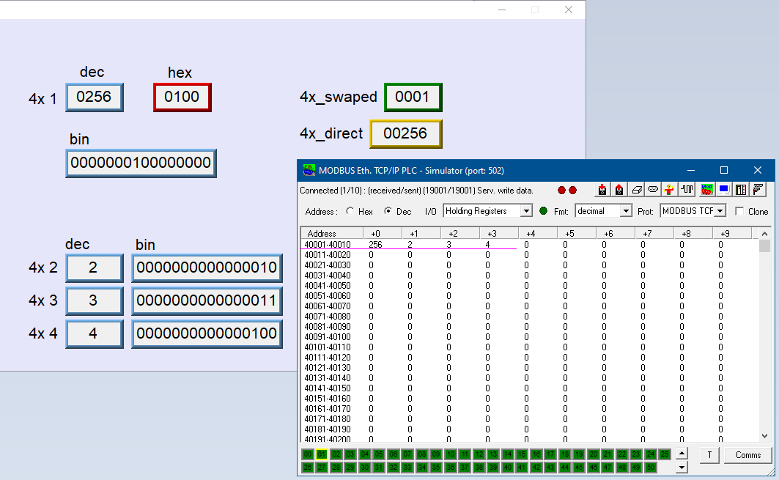The width and height of the screenshot is (779, 480).
Task: Select station 10 box
Action: [450, 454]
